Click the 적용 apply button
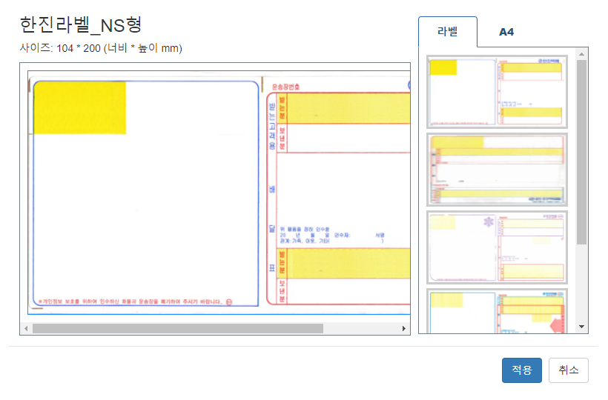Image resolution: width=608 pixels, height=400 pixels. coord(521,370)
